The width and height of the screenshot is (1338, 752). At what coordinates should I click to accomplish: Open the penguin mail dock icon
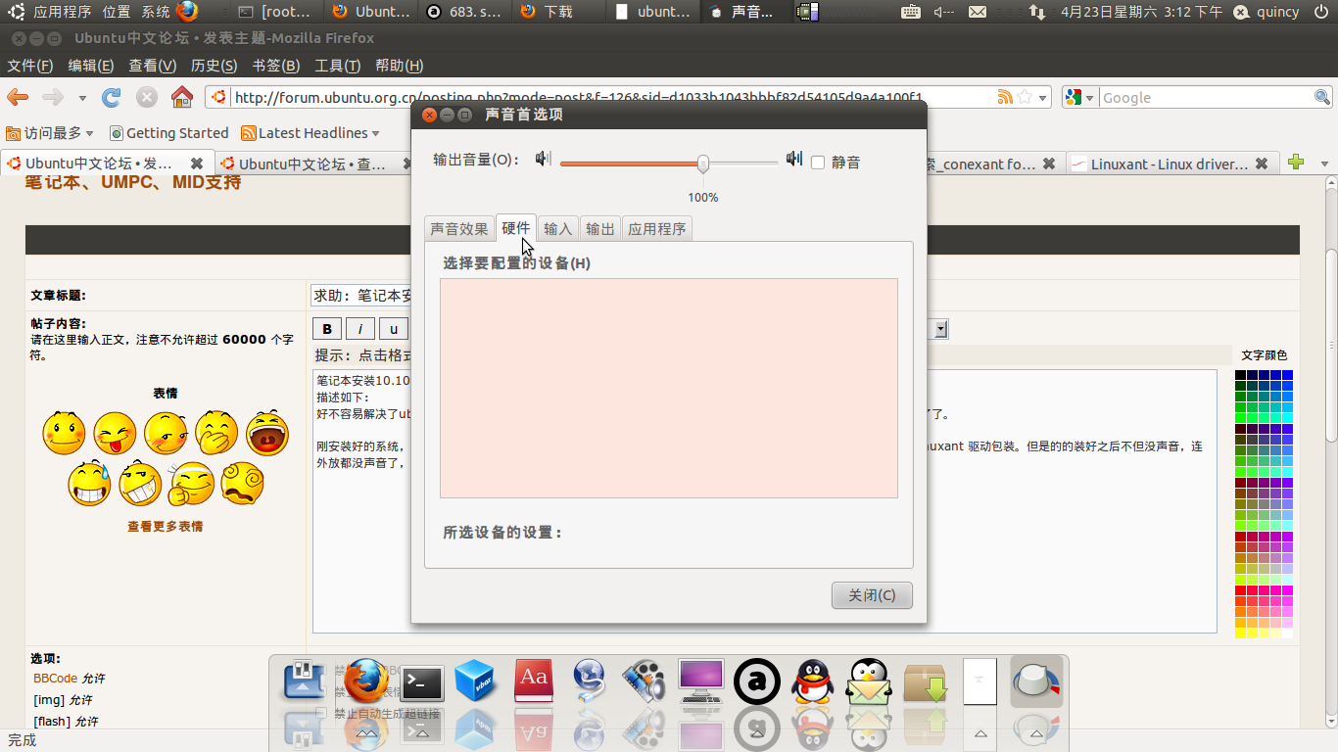coord(869,681)
